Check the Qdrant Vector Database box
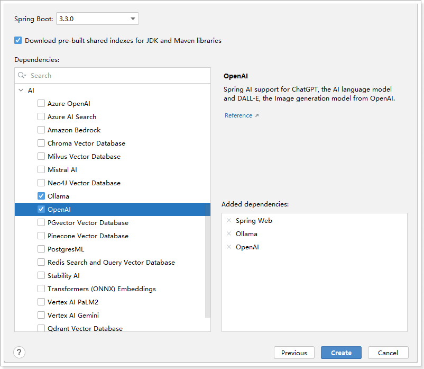The height and width of the screenshot is (369, 424). point(41,328)
